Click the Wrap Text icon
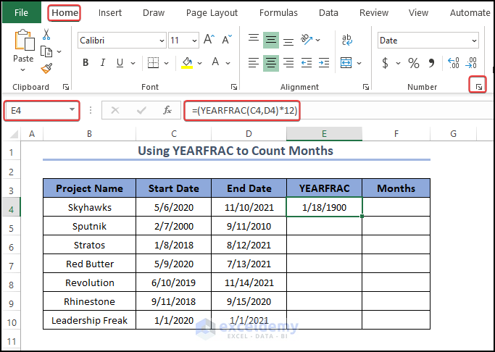495x352 pixels. (347, 40)
